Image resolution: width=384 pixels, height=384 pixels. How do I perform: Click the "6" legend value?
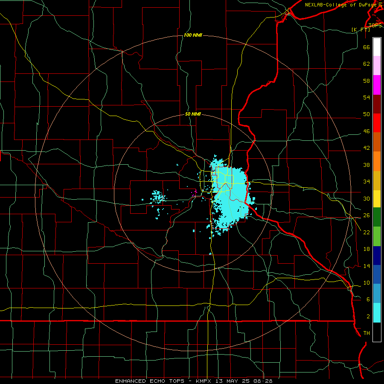click(368, 299)
